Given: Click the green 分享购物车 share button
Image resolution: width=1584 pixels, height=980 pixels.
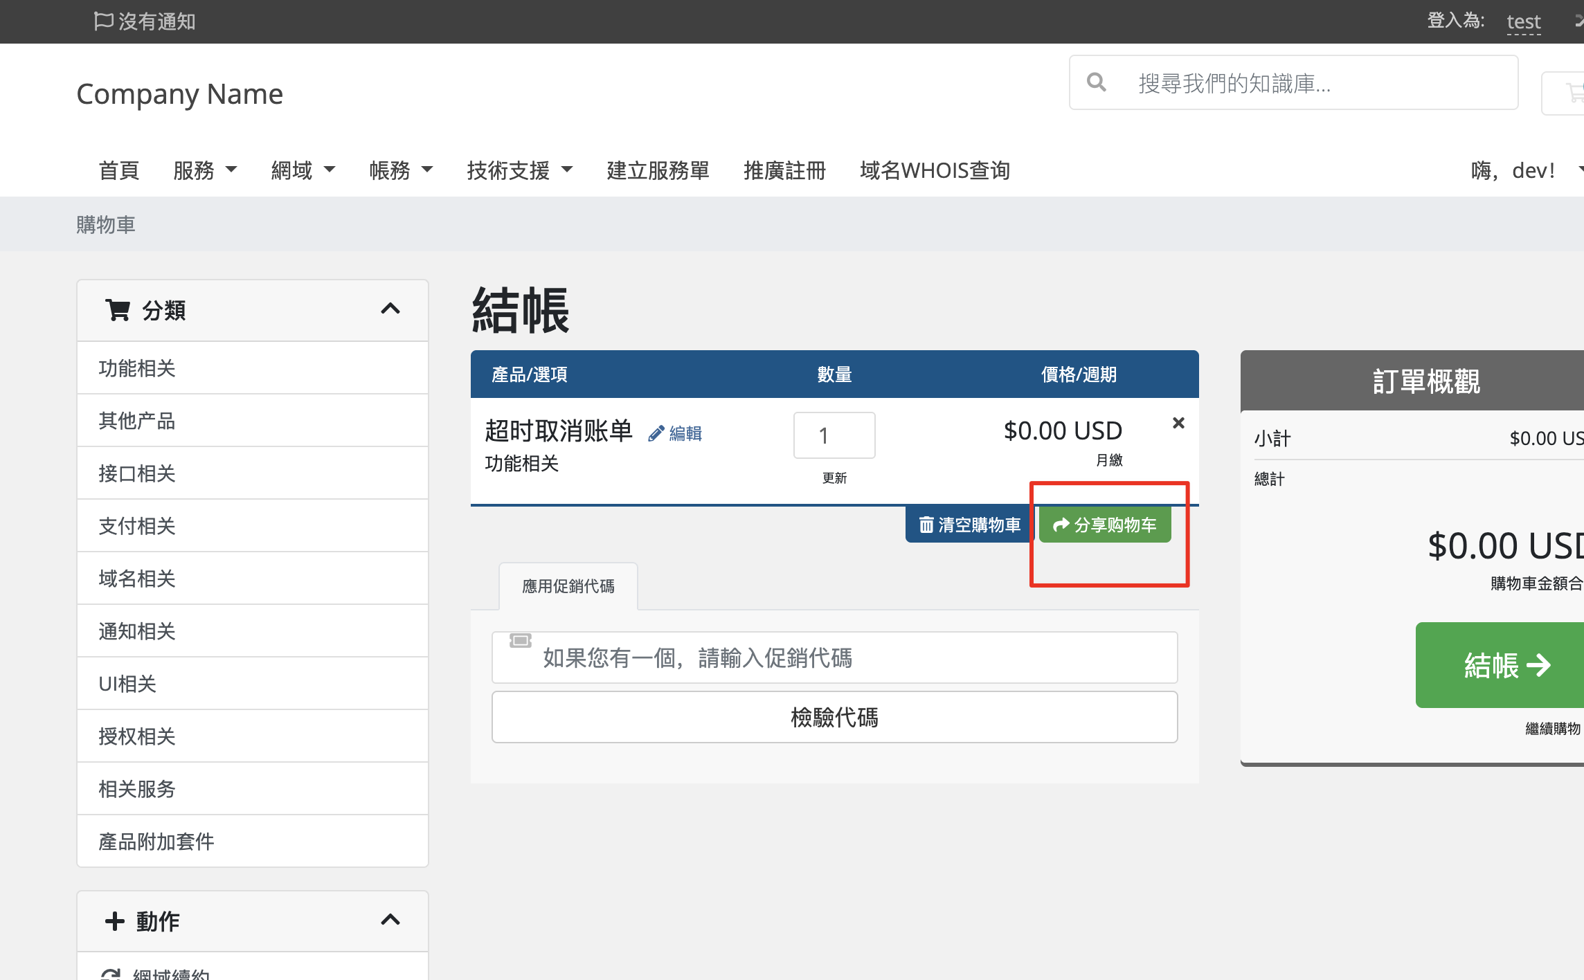Looking at the screenshot, I should pyautogui.click(x=1105, y=525).
